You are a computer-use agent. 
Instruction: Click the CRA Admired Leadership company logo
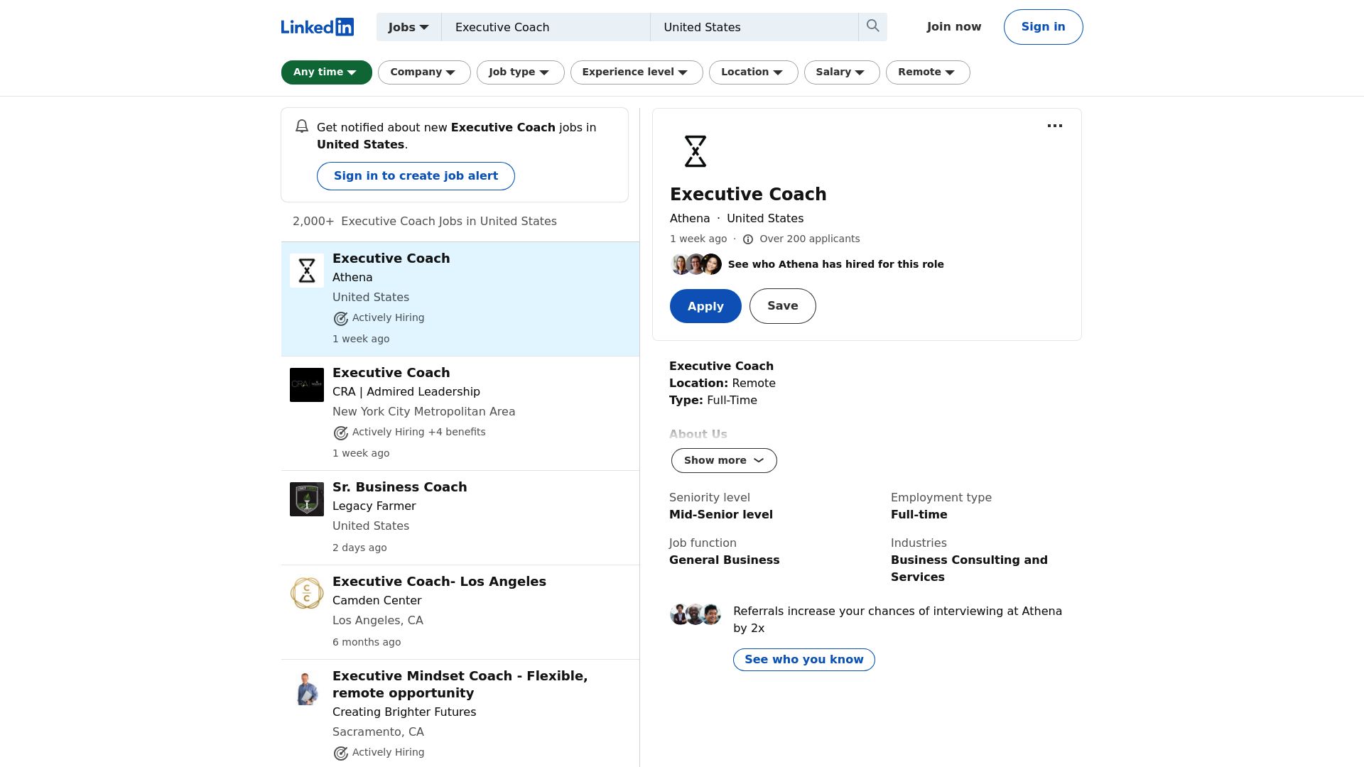[x=307, y=384]
